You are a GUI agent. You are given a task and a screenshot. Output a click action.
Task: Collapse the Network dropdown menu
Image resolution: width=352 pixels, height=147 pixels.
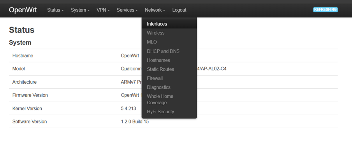(155, 10)
